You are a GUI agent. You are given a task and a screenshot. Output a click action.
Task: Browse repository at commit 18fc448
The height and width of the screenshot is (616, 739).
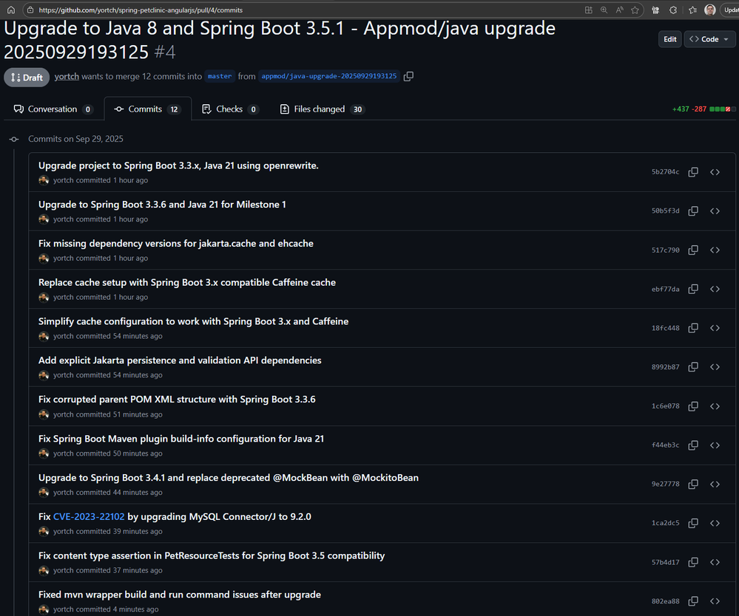tap(715, 328)
